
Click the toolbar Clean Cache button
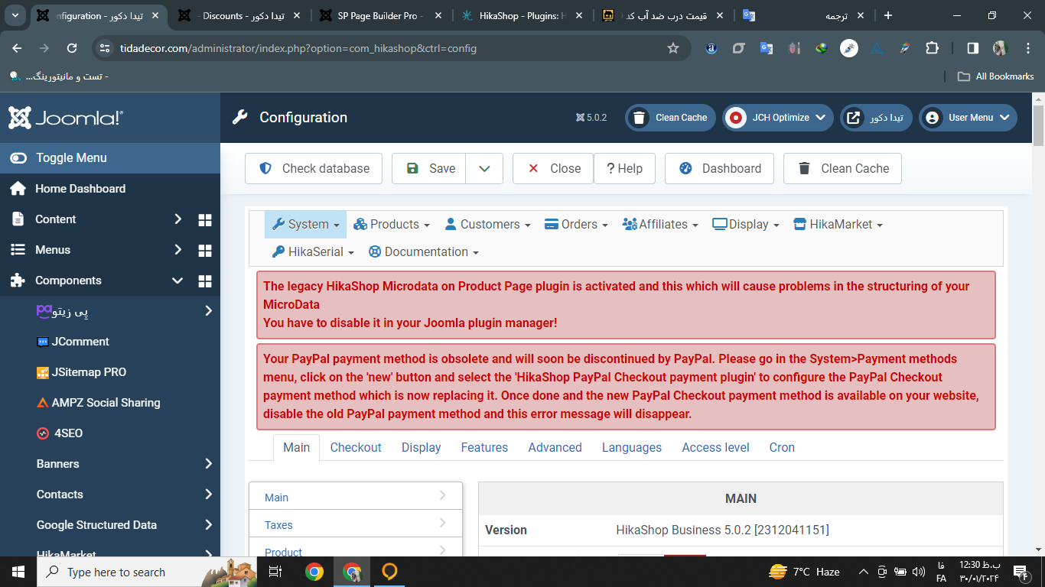point(842,169)
